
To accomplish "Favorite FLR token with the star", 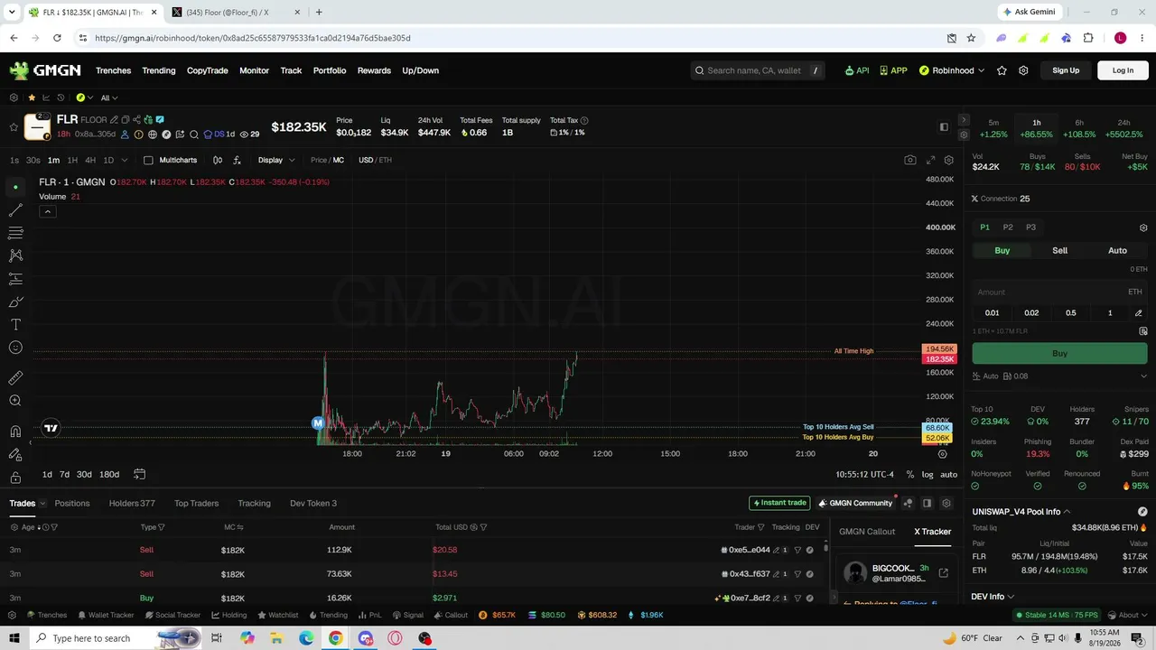I will coord(14,127).
